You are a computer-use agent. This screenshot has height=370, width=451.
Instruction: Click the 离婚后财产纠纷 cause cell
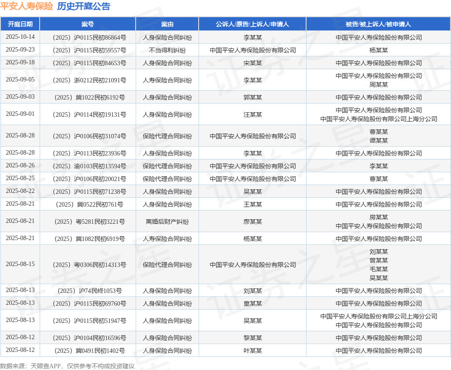[x=167, y=222]
